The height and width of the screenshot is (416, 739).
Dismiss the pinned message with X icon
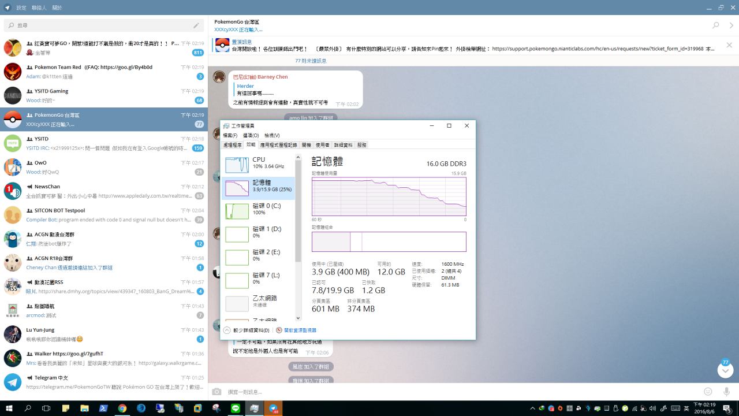coord(729,45)
